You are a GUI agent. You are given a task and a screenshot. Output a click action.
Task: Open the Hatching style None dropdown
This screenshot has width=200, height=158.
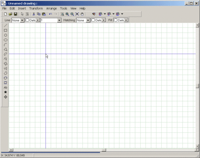pos(88,20)
